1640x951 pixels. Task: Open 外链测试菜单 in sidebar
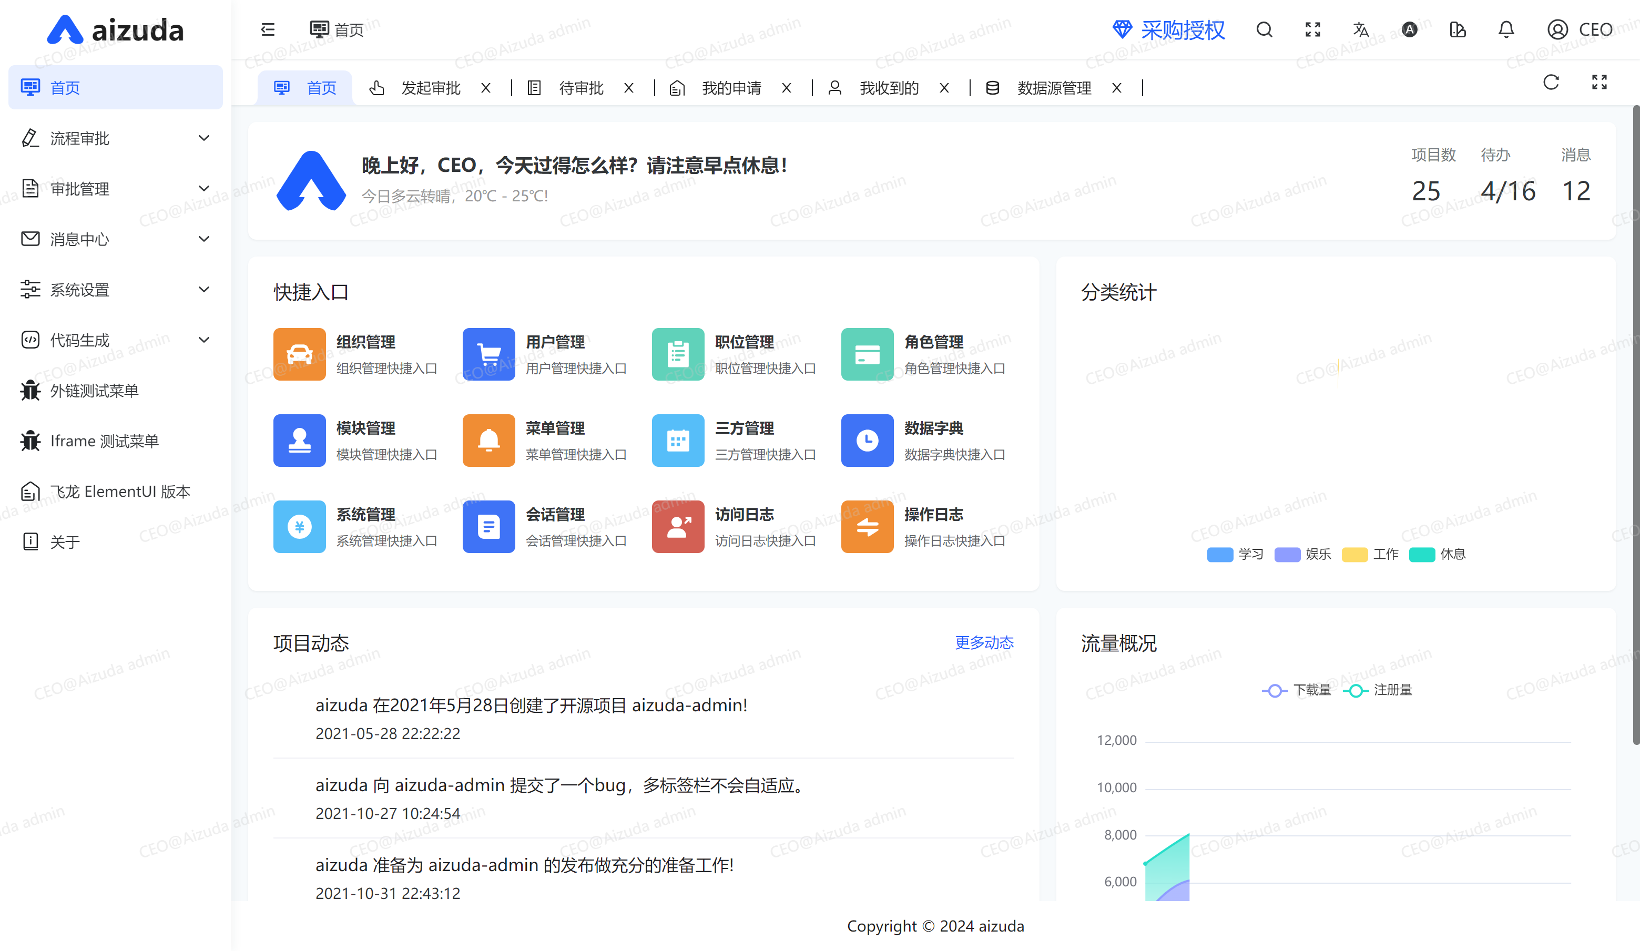pyautogui.click(x=115, y=390)
